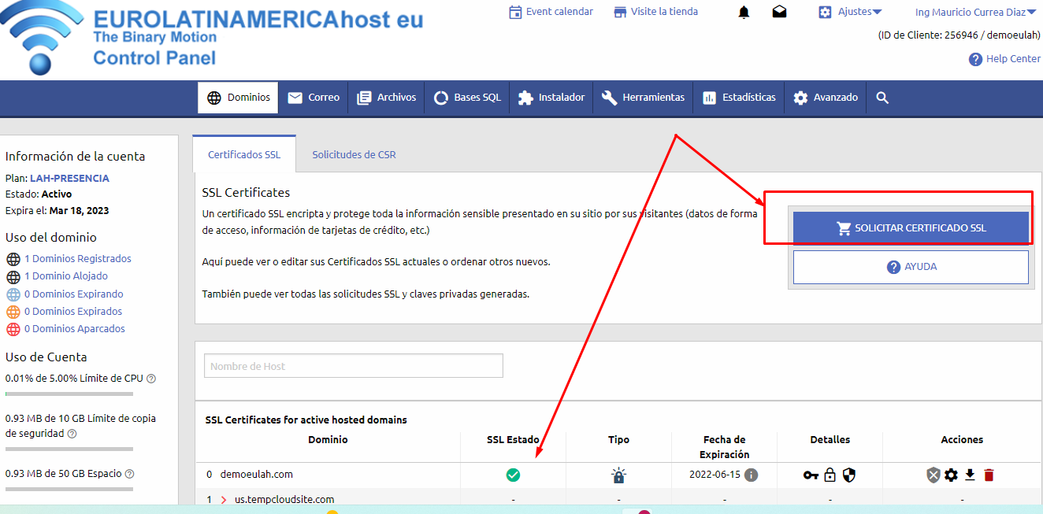Click the help icon beside copia de seguridad

[x=72, y=434]
